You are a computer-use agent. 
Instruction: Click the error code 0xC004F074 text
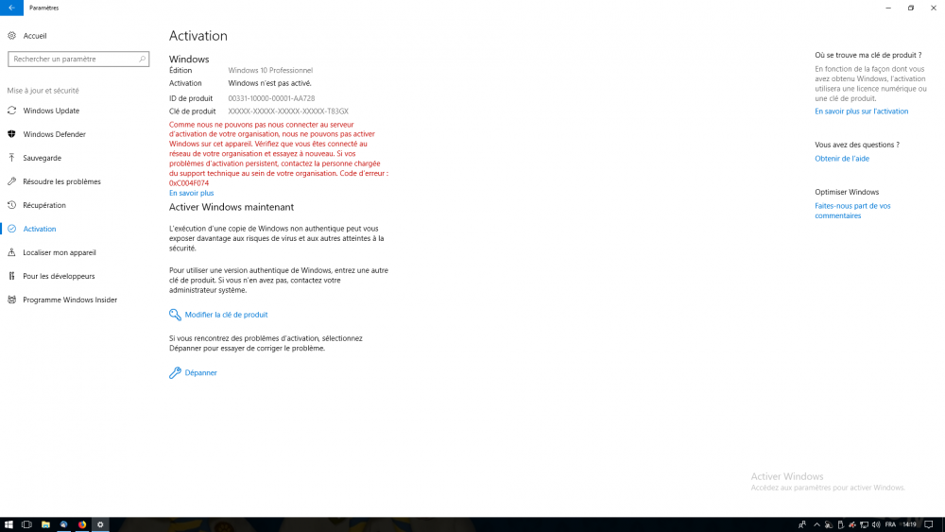point(189,183)
